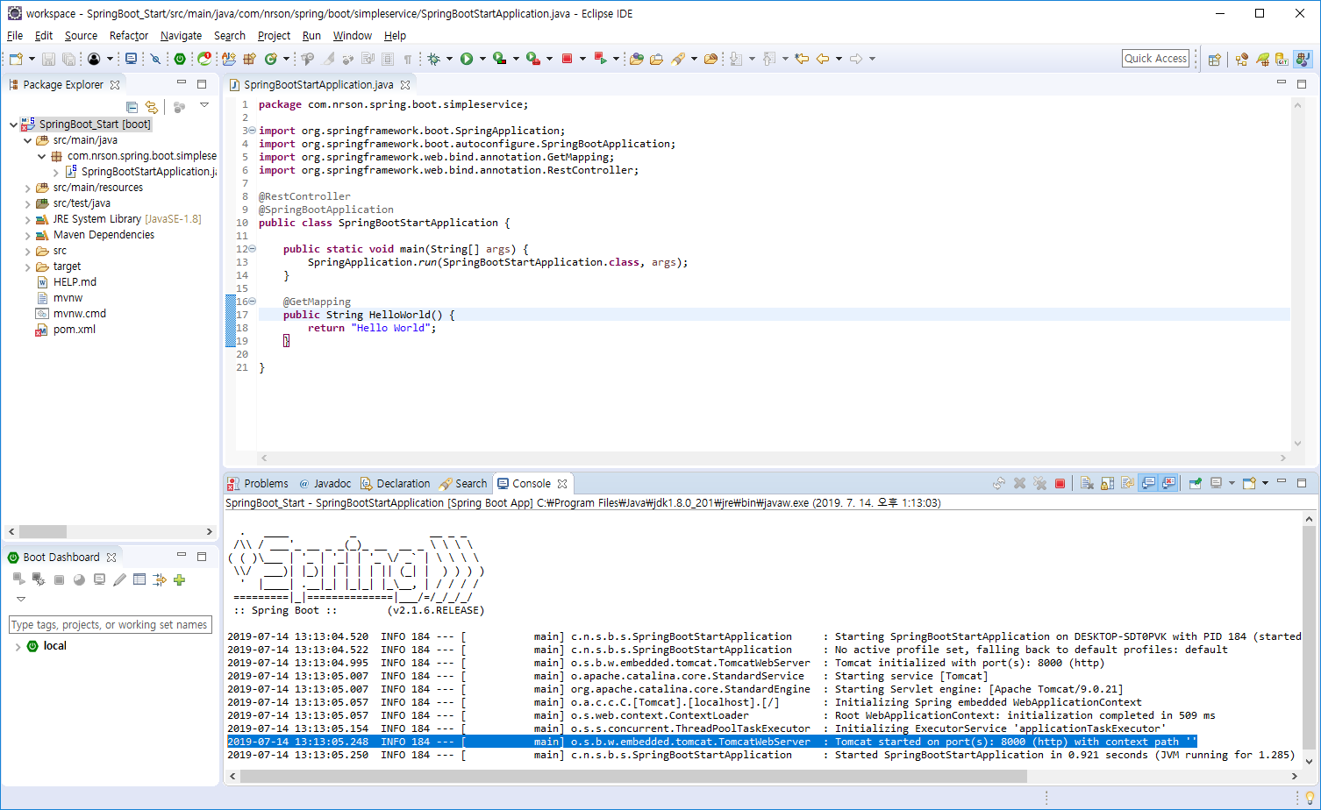Image resolution: width=1321 pixels, height=810 pixels.
Task: Click the pencil edit icon in Boot Dashboard
Action: pyautogui.click(x=119, y=579)
